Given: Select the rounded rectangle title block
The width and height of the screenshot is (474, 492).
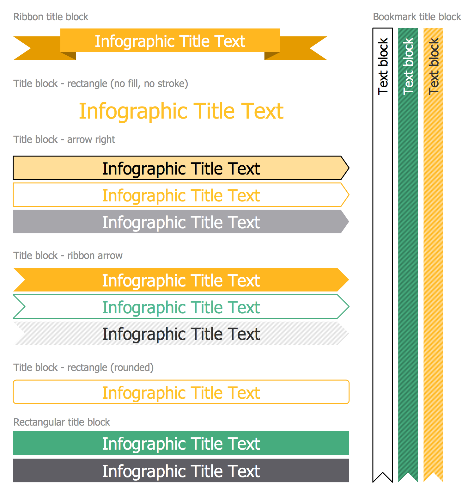Looking at the screenshot, I should (181, 392).
